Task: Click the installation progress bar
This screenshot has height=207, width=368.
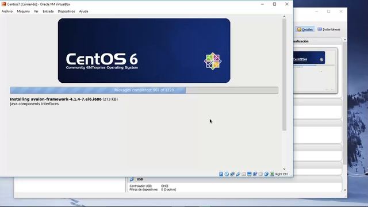Action: coord(144,90)
